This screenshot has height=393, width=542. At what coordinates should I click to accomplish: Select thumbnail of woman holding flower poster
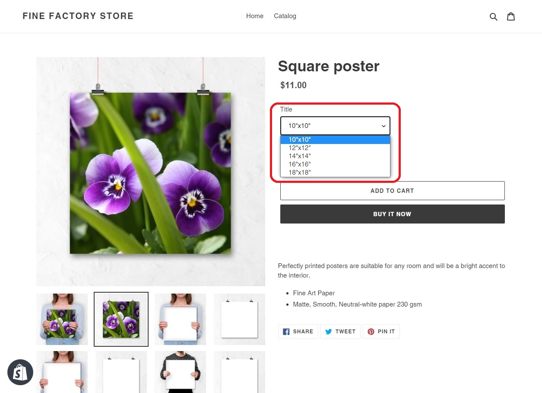(62, 320)
